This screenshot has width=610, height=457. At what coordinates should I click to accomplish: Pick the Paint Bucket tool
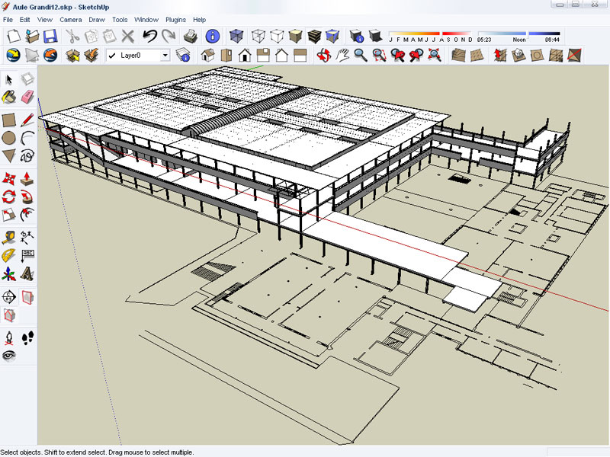coord(9,97)
